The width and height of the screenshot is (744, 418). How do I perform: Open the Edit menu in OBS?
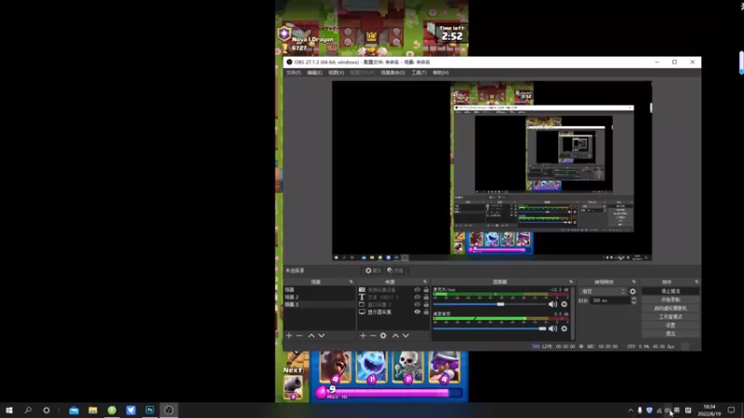pyautogui.click(x=314, y=73)
